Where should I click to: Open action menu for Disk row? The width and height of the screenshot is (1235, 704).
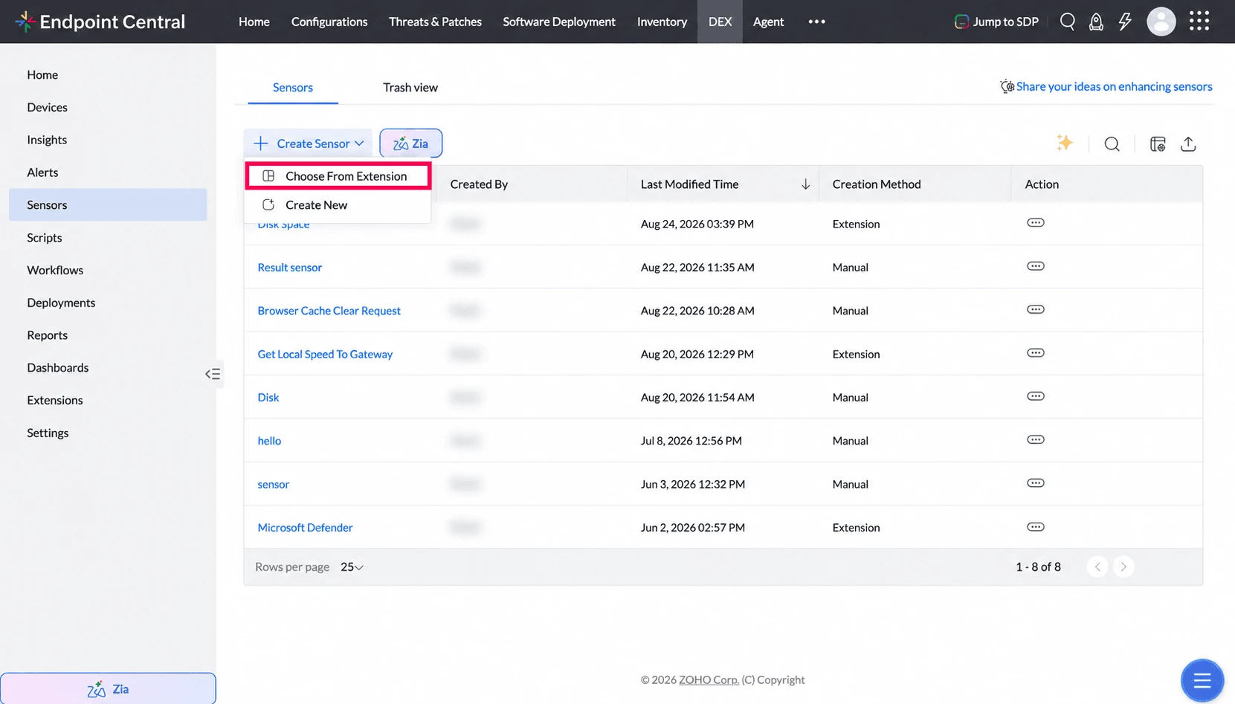coord(1035,396)
